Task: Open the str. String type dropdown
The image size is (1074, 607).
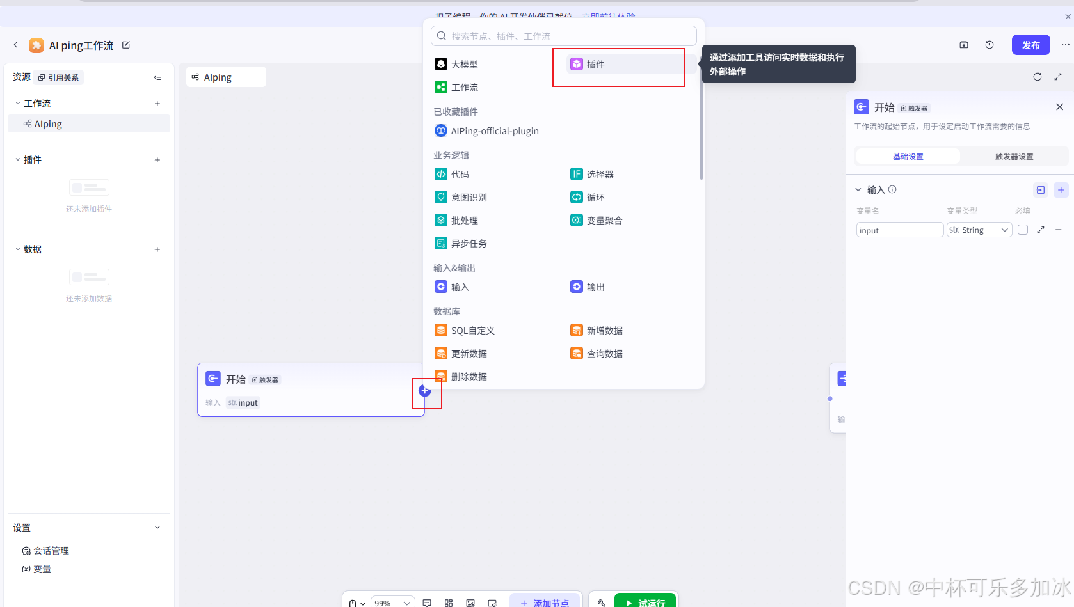Action: [979, 230]
